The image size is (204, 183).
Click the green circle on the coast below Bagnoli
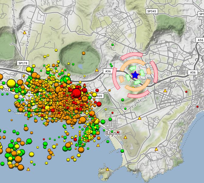(x=122, y=151)
